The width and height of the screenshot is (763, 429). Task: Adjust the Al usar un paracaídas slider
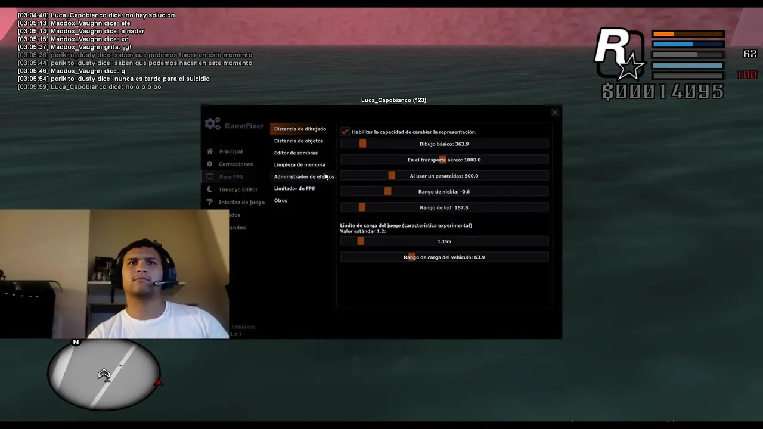444,176
